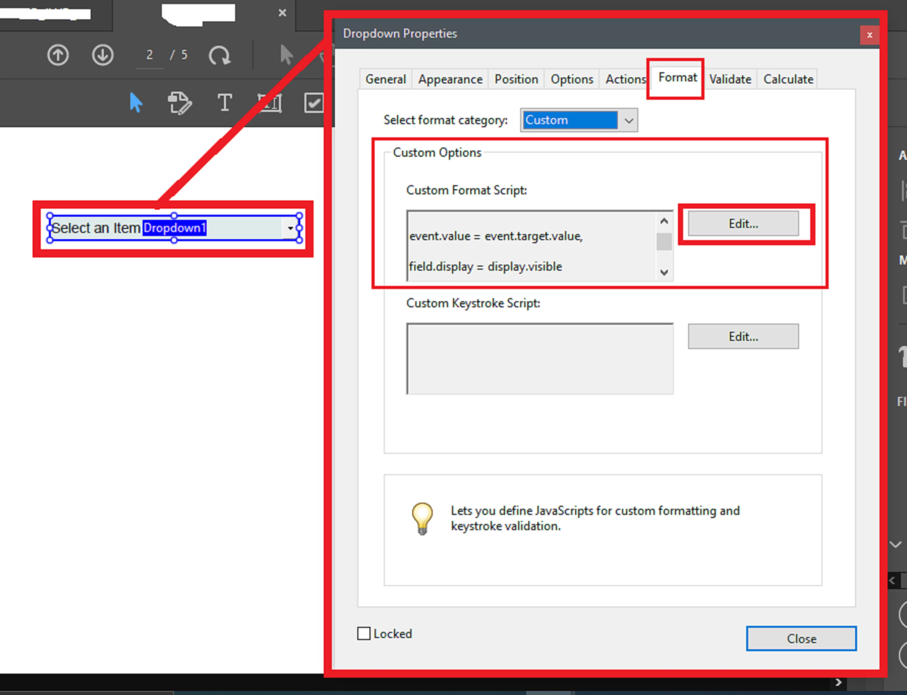Click the rotate page icon
907x695 pixels.
coord(219,55)
